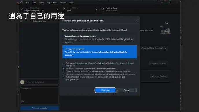Click the user avatar beside summary
This screenshot has width=199, height=112.
tap(22, 82)
